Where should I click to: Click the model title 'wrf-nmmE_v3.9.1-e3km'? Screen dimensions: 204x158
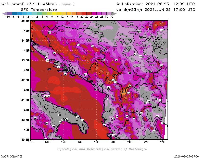[x=28, y=4]
